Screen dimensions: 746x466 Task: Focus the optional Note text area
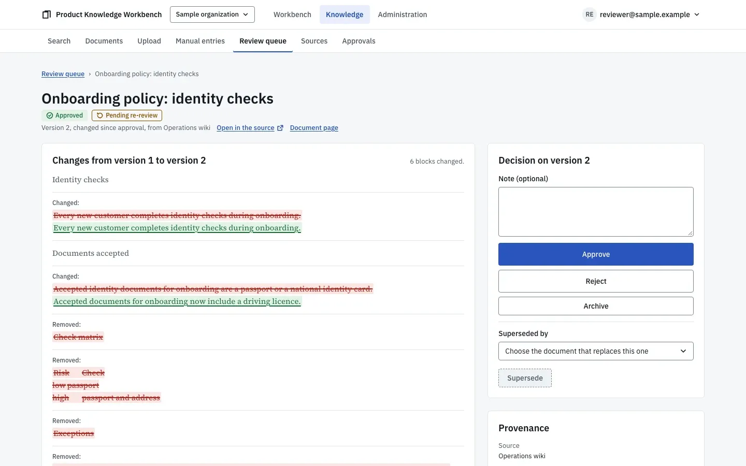pyautogui.click(x=596, y=212)
